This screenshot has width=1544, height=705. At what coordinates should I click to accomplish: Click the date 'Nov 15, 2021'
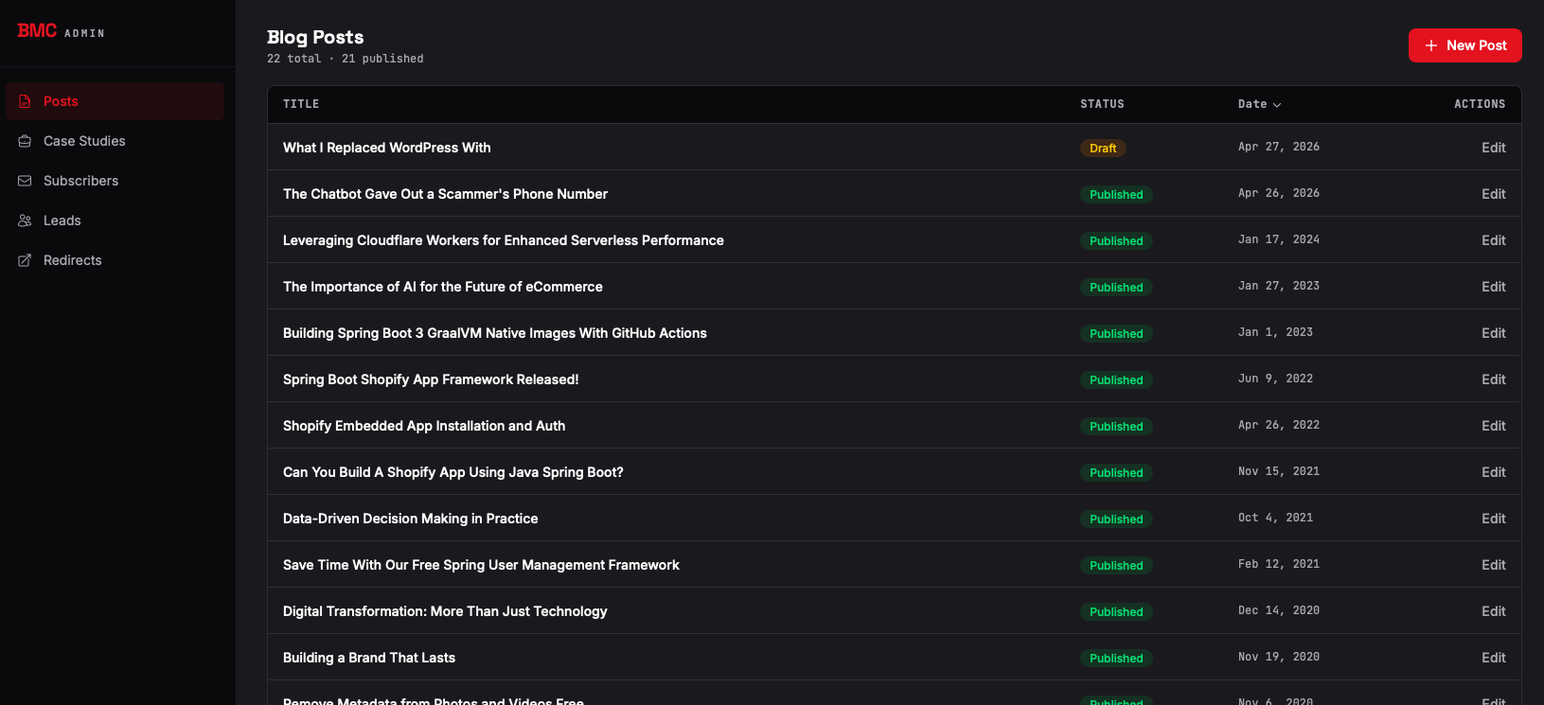tap(1278, 471)
